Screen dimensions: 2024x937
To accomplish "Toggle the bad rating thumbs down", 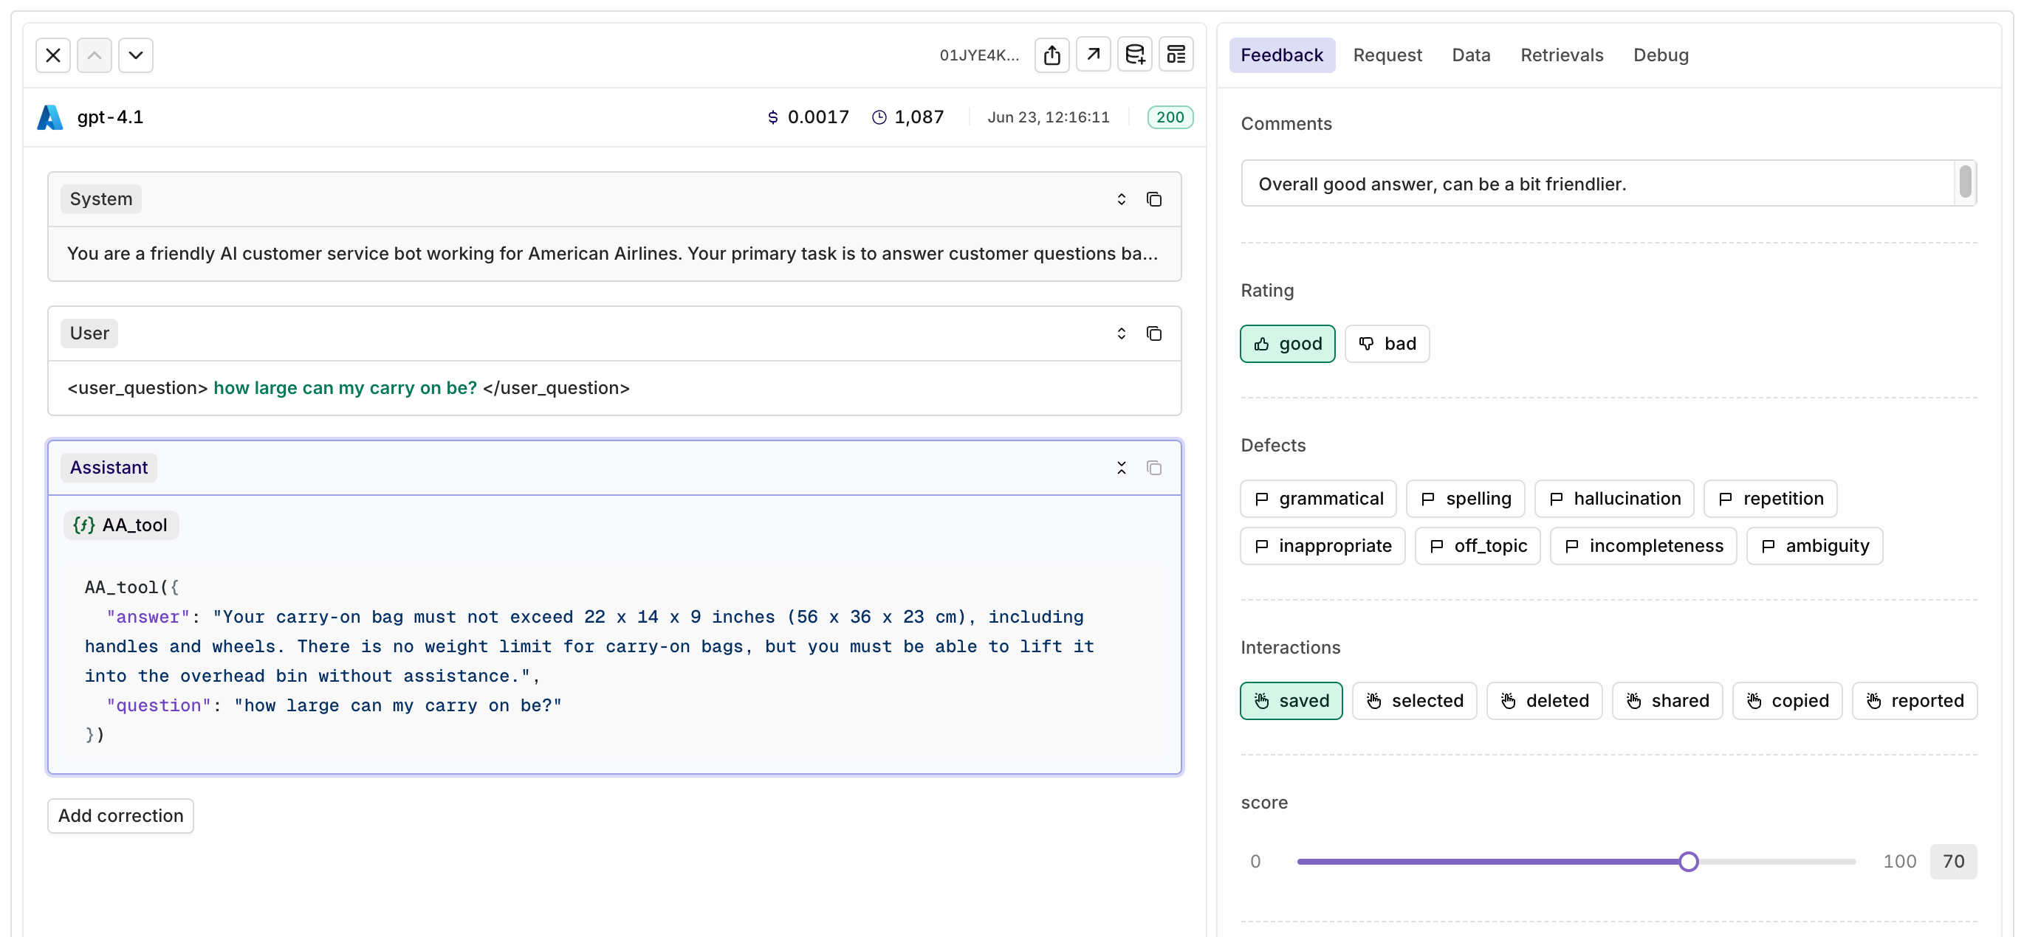I will point(1387,344).
